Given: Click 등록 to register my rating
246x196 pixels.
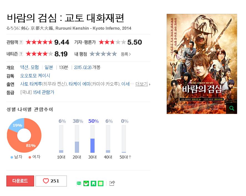Looking at the screenshot, I should pyautogui.click(x=126, y=54).
